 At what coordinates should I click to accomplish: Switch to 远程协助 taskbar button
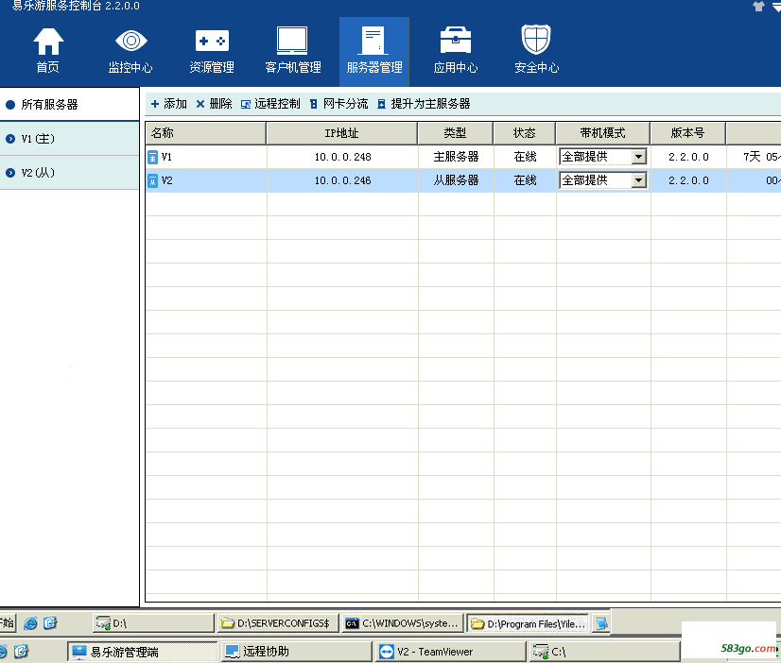pos(296,652)
